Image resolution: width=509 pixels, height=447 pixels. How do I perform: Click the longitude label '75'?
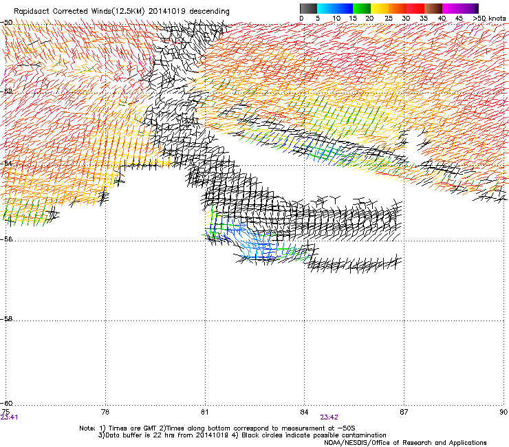(6, 412)
